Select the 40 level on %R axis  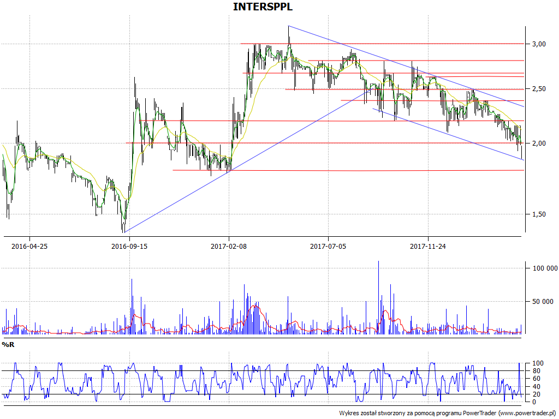536,387
